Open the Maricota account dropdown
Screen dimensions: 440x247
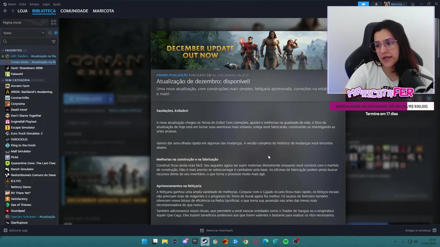click(x=395, y=4)
